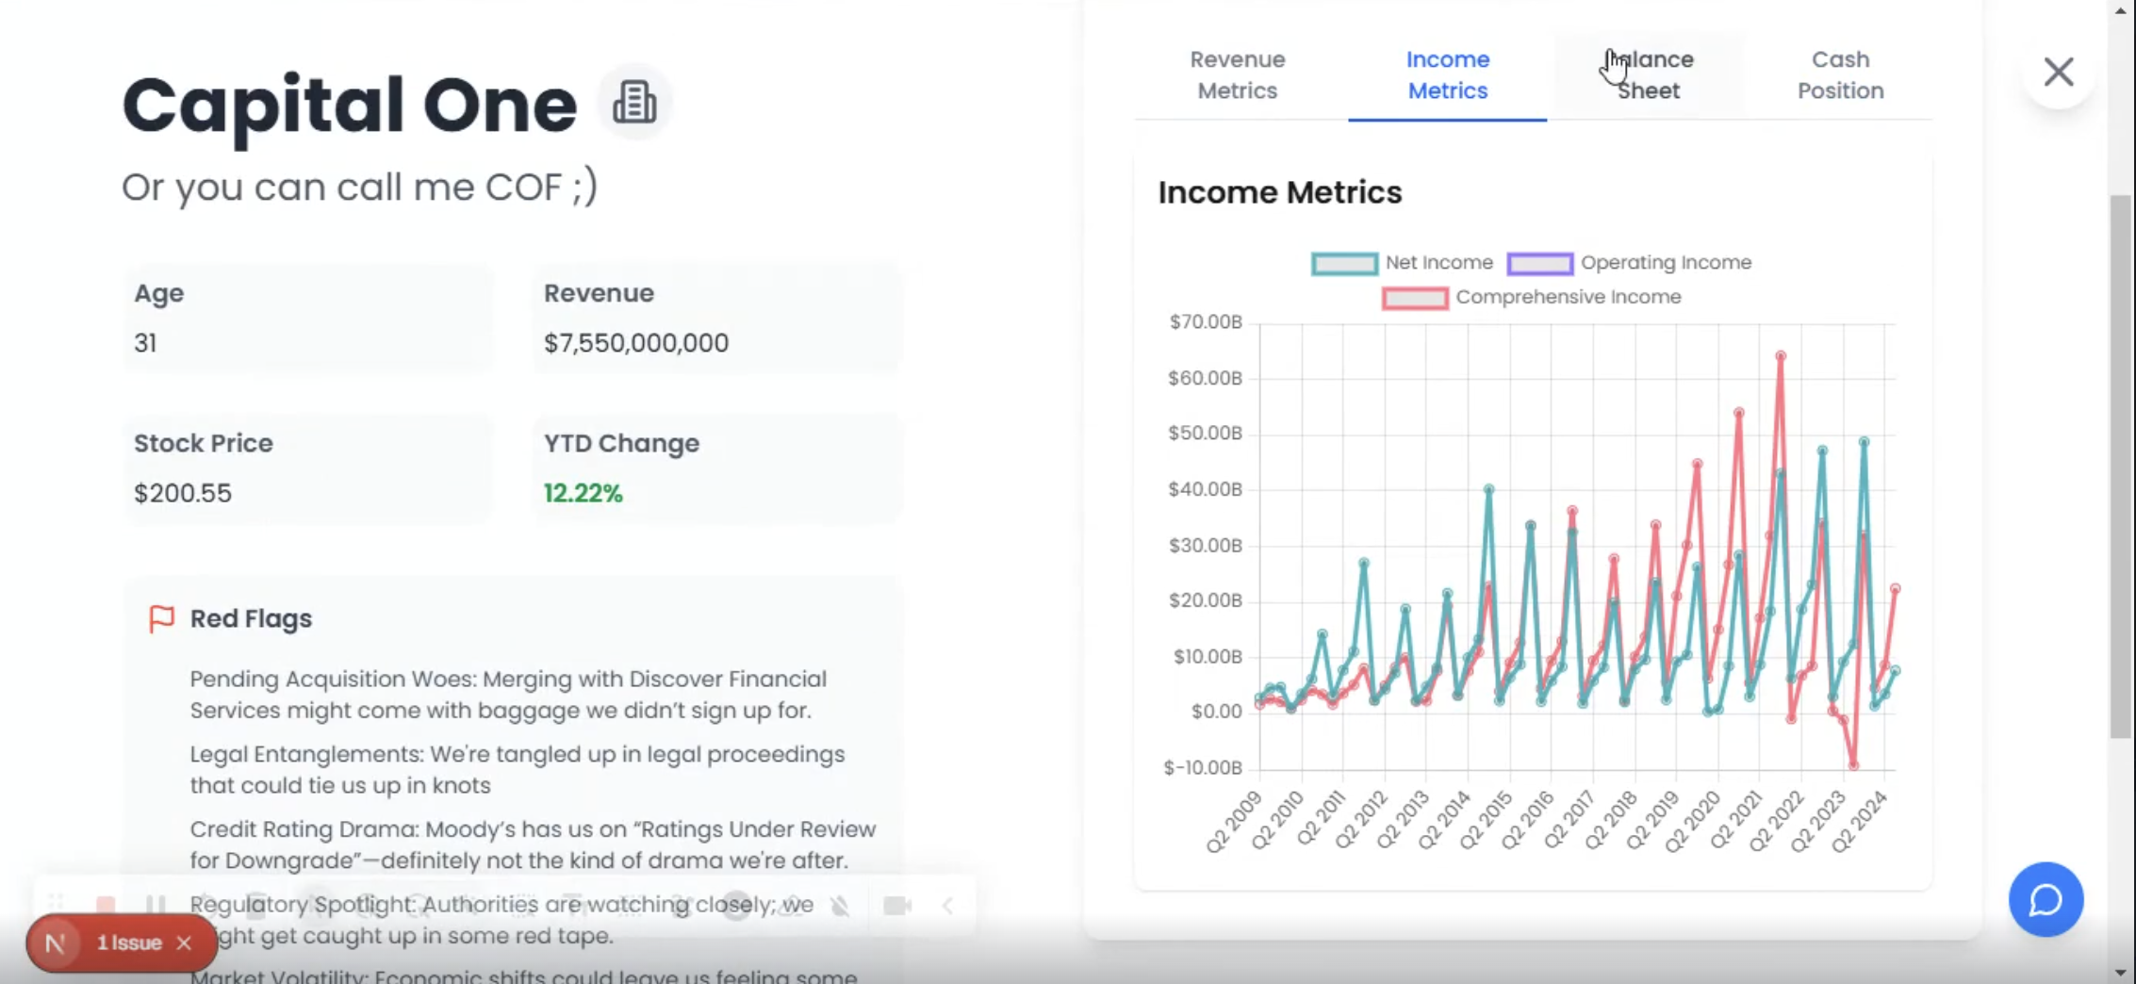Open the chat bubble assistant
The width and height of the screenshot is (2136, 984).
click(2046, 899)
